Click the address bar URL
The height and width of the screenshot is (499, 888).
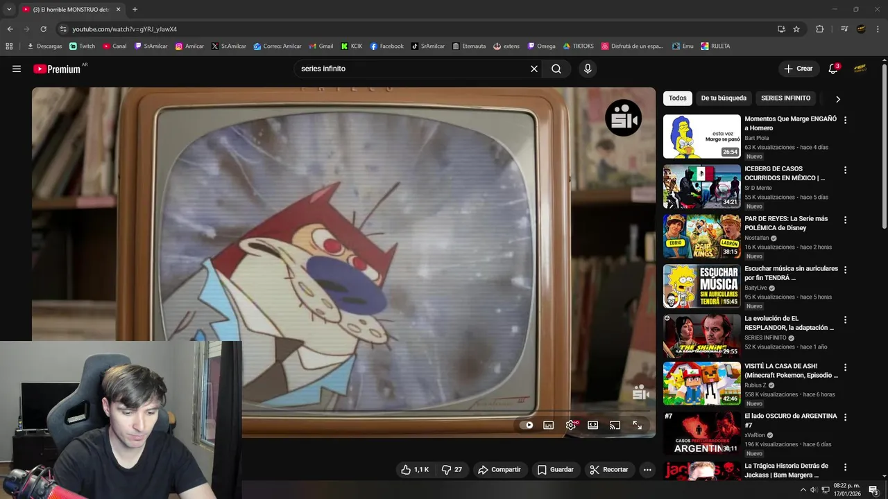tap(125, 29)
